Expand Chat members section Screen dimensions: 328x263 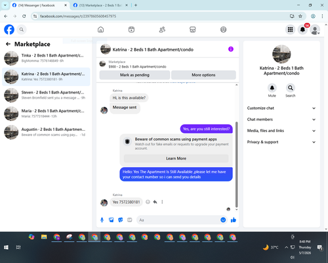pyautogui.click(x=281, y=120)
